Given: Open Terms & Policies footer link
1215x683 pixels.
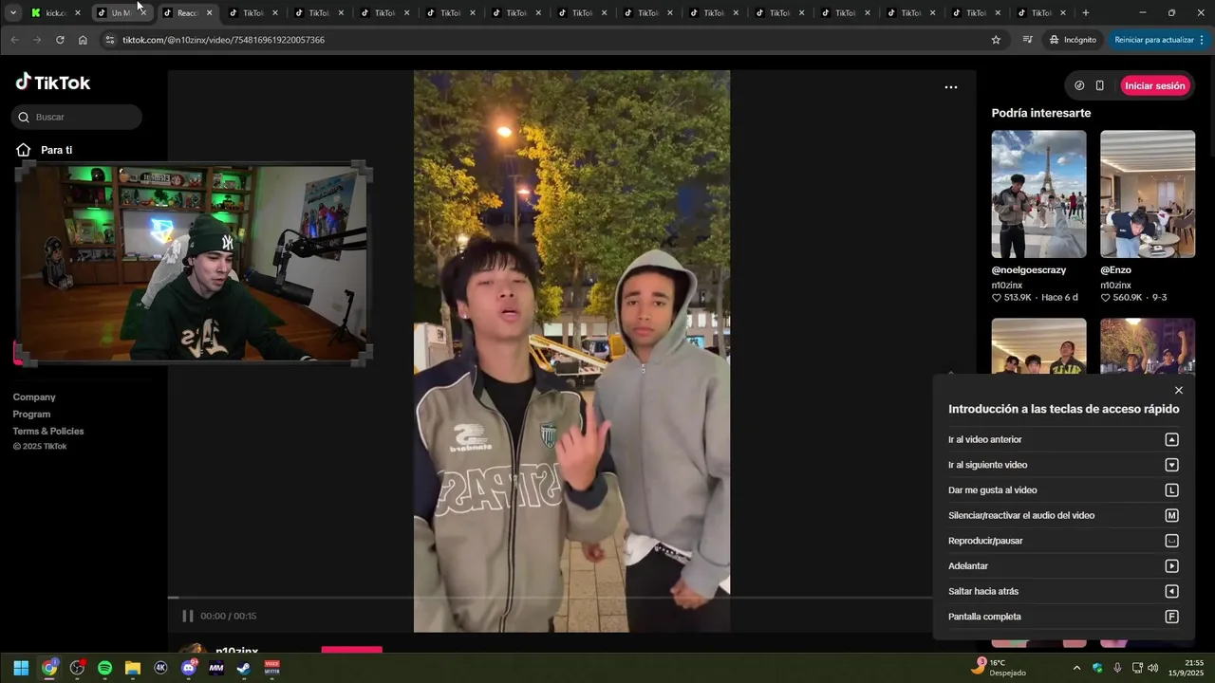Looking at the screenshot, I should coord(48,432).
